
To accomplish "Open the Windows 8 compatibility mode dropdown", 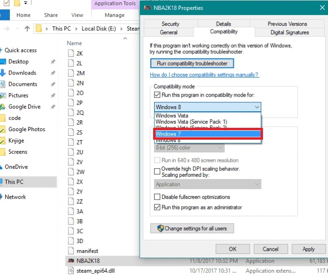I will click(207, 107).
